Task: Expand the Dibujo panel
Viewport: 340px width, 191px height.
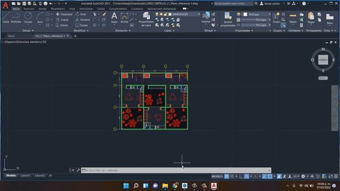Action: tap(28, 31)
